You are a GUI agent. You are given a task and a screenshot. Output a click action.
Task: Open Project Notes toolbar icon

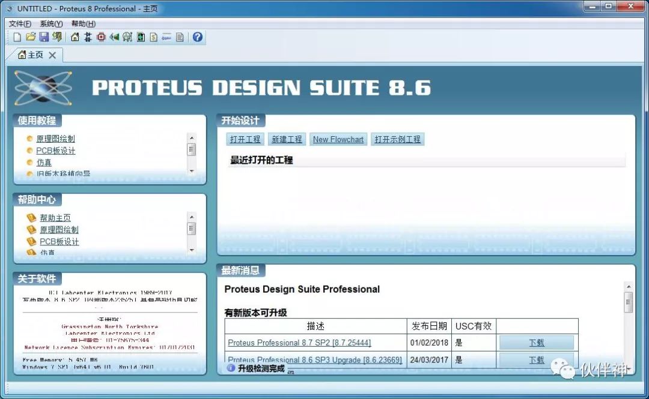click(x=180, y=37)
